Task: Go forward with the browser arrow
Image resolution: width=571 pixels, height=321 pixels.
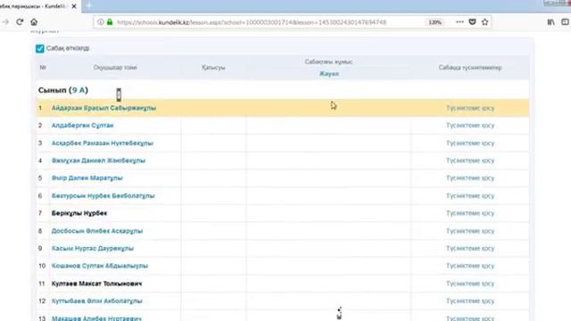Action: [x=5, y=22]
